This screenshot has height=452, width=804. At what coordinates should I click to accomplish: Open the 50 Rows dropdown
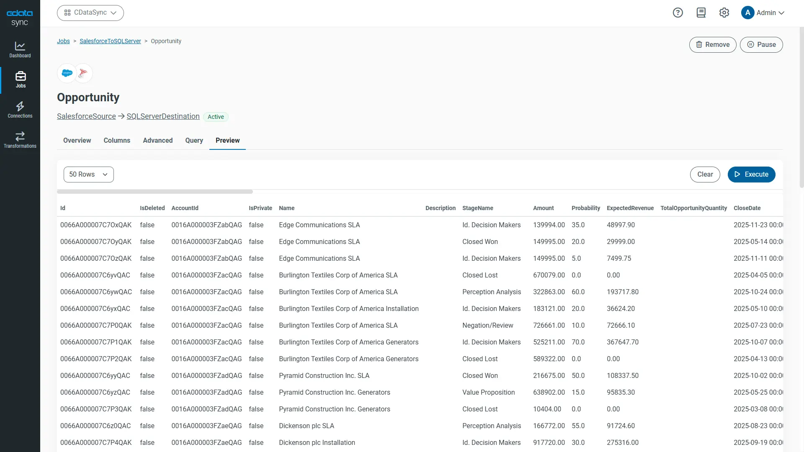coord(88,175)
